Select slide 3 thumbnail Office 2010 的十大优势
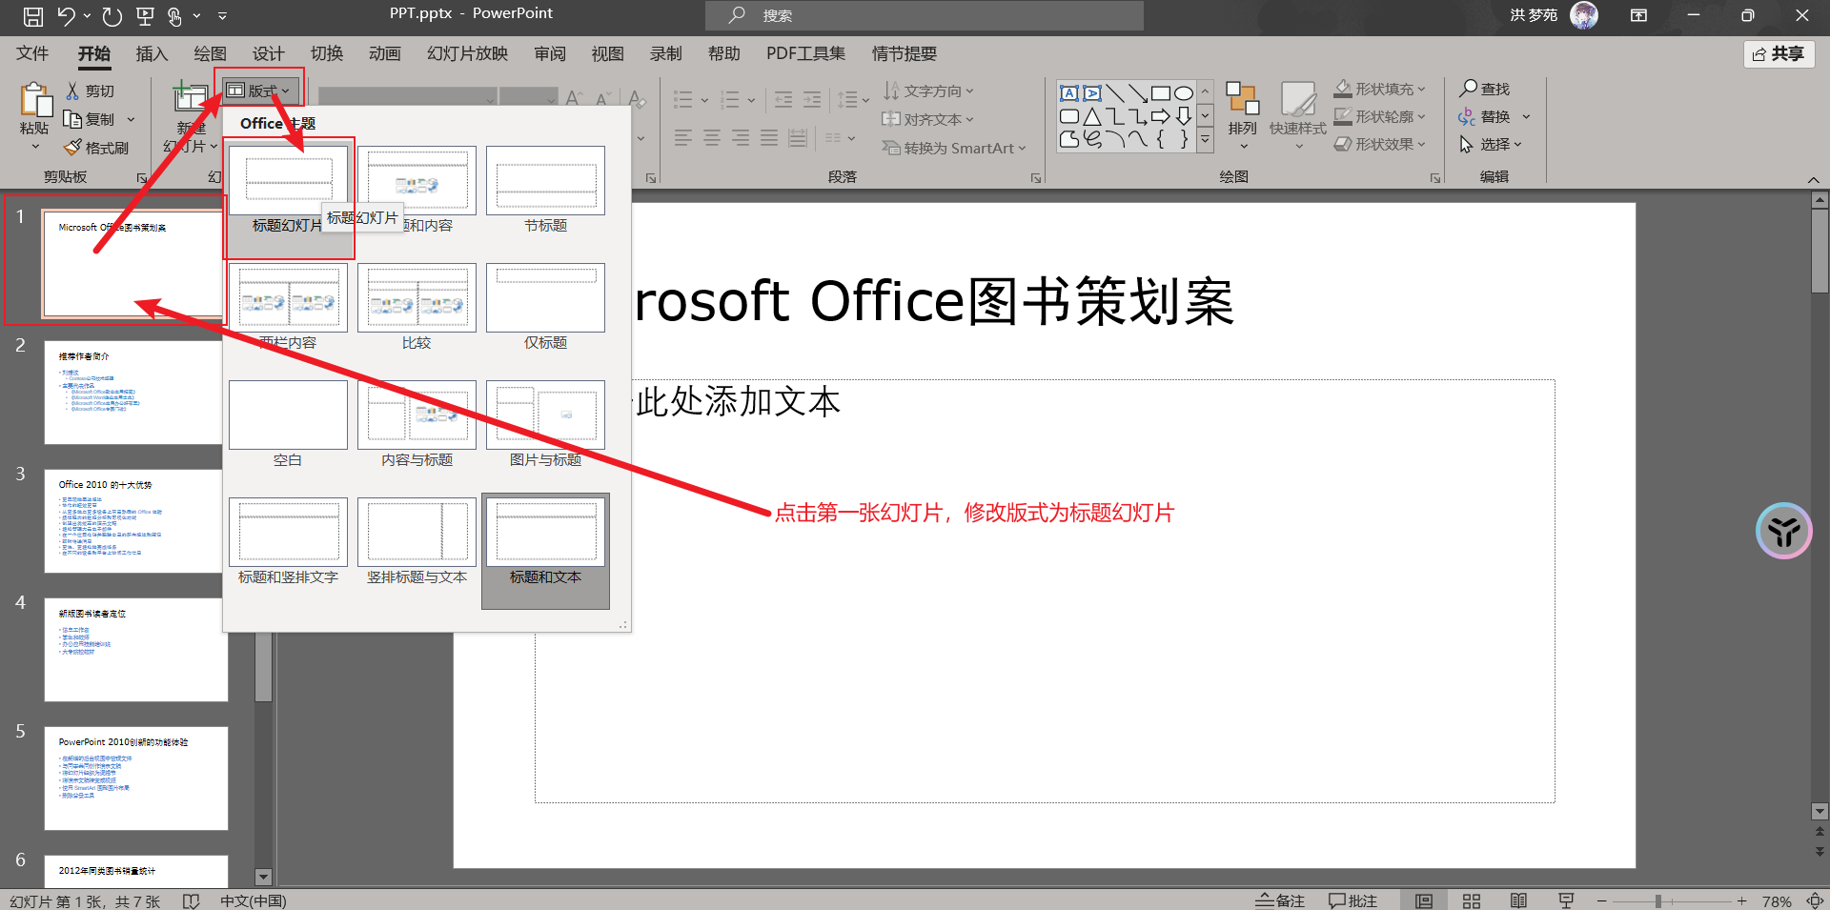The width and height of the screenshot is (1830, 910). point(135,520)
